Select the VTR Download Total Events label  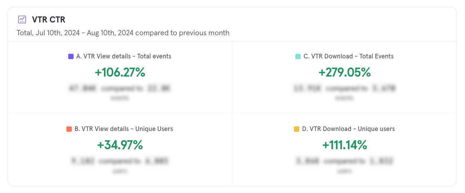click(x=348, y=56)
